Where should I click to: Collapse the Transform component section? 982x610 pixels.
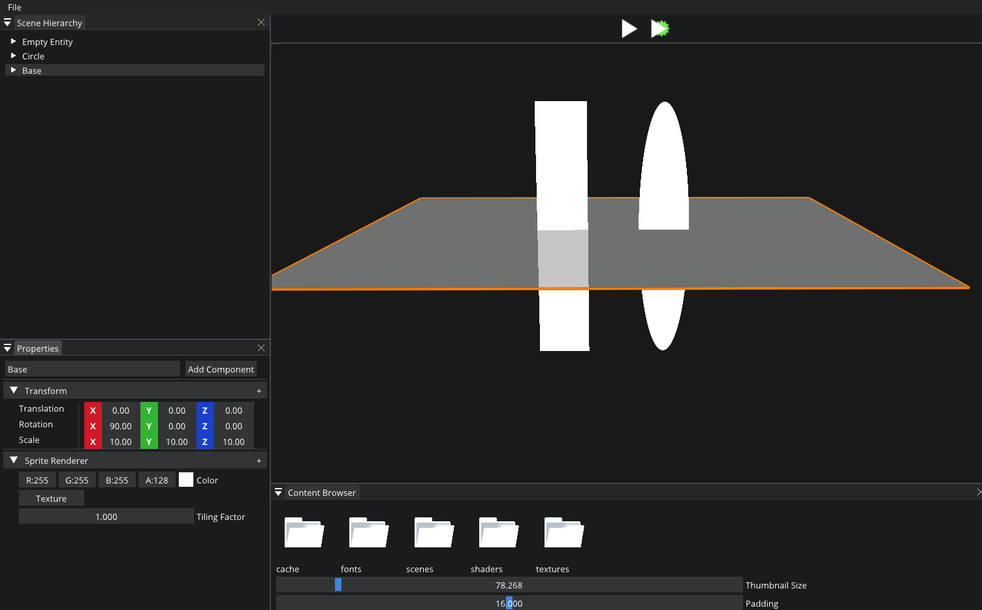click(x=14, y=390)
